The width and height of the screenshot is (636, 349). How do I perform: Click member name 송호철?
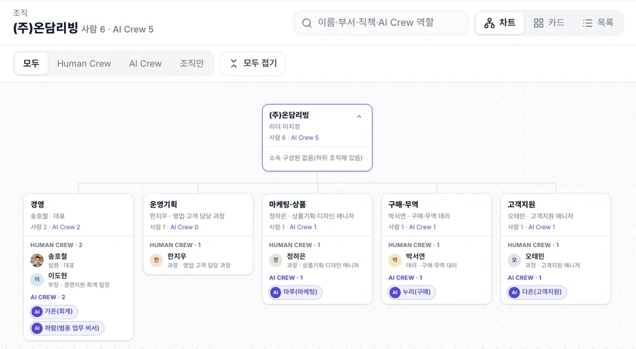click(x=58, y=256)
